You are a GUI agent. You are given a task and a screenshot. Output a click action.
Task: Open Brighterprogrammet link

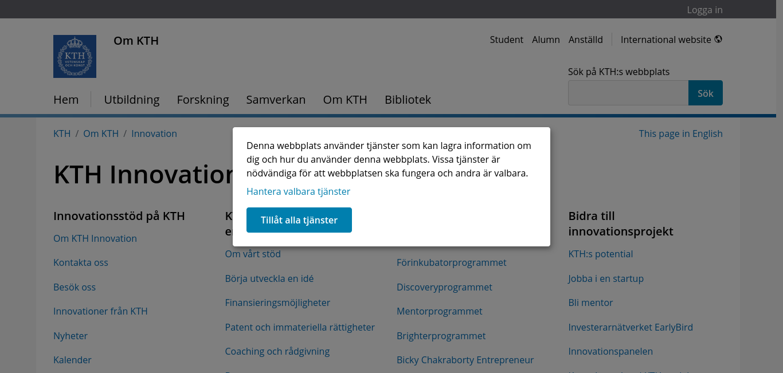pyautogui.click(x=441, y=336)
